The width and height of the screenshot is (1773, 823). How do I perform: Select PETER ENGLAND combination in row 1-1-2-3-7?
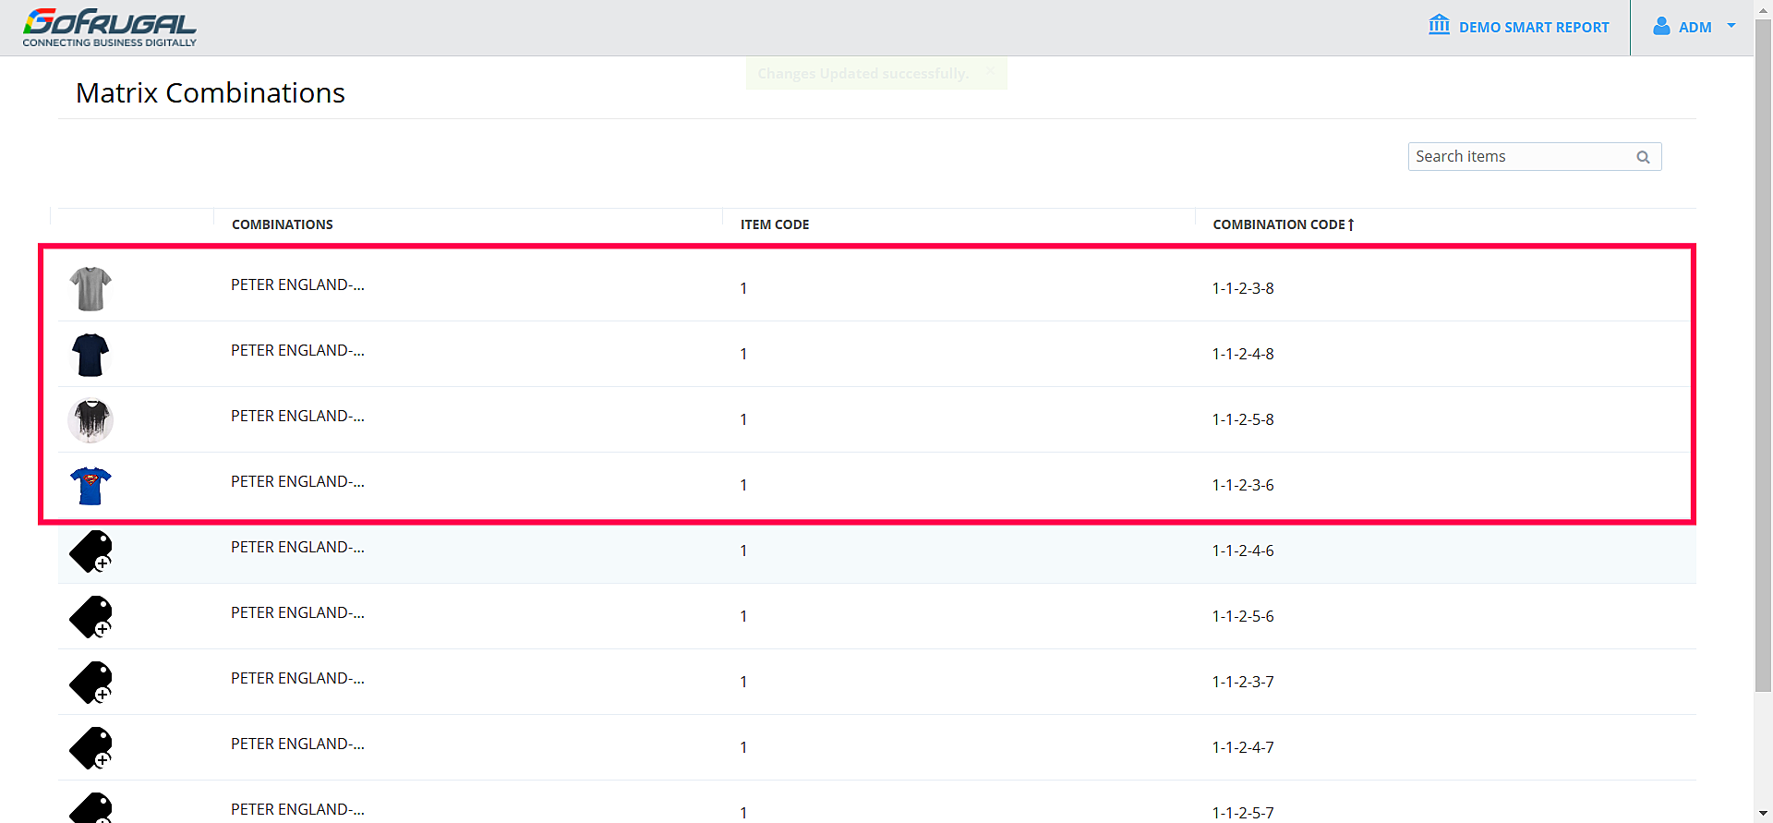click(297, 678)
